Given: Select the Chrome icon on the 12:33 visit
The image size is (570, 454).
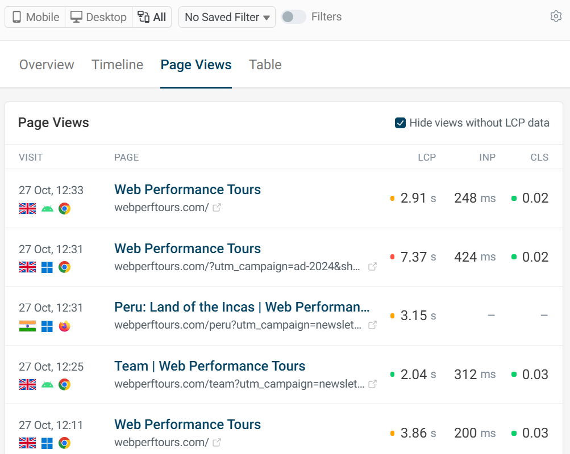Looking at the screenshot, I should coord(65,208).
